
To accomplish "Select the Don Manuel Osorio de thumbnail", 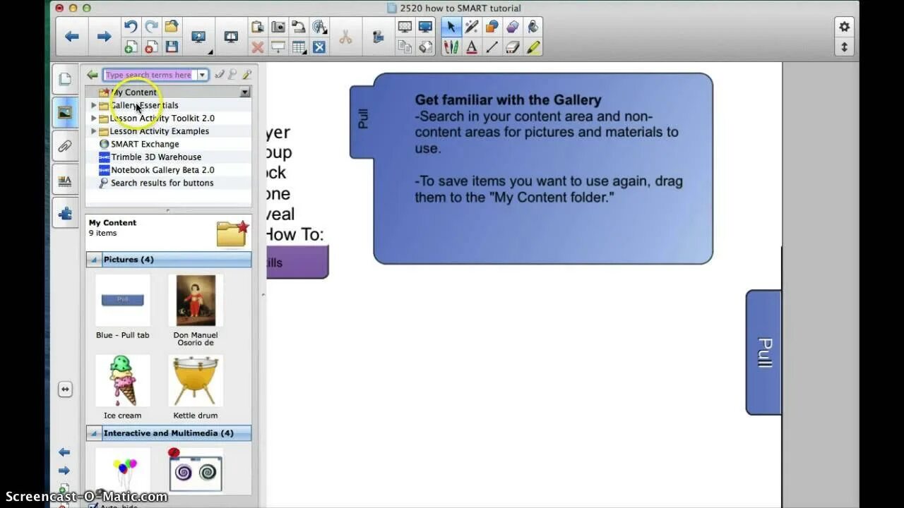I will tap(196, 301).
